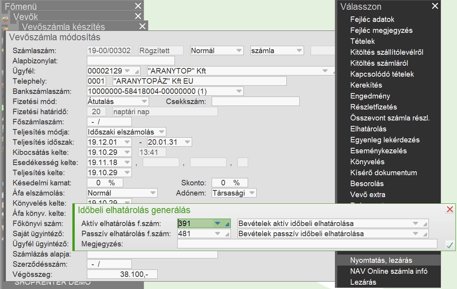Screen dimensions: 457x289
Task: Close the Válasszon menu panel
Action: [435, 6]
